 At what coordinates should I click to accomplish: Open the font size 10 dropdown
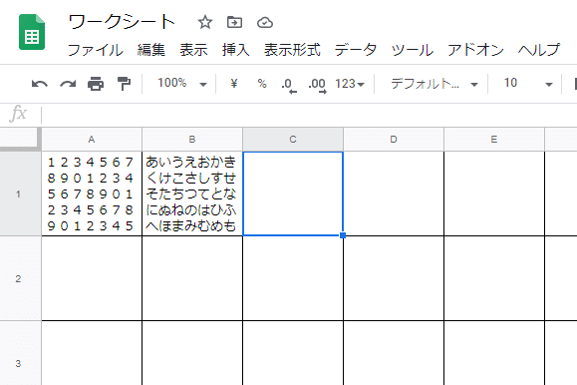[528, 84]
